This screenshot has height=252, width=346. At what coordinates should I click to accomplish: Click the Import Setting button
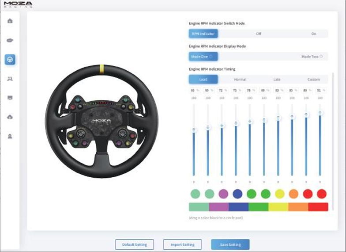[182, 244]
